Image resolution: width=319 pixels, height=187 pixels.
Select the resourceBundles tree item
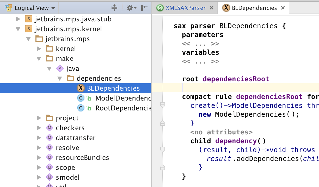(82, 158)
